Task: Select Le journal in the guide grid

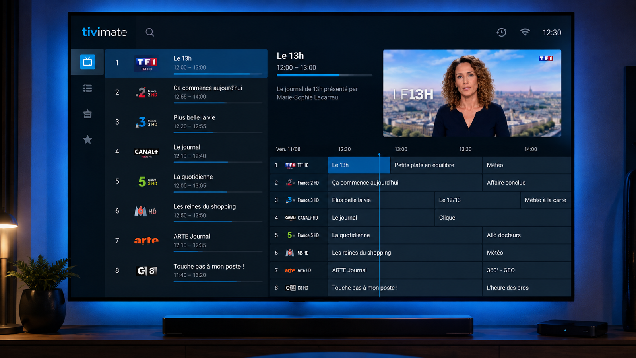Action: (381, 218)
